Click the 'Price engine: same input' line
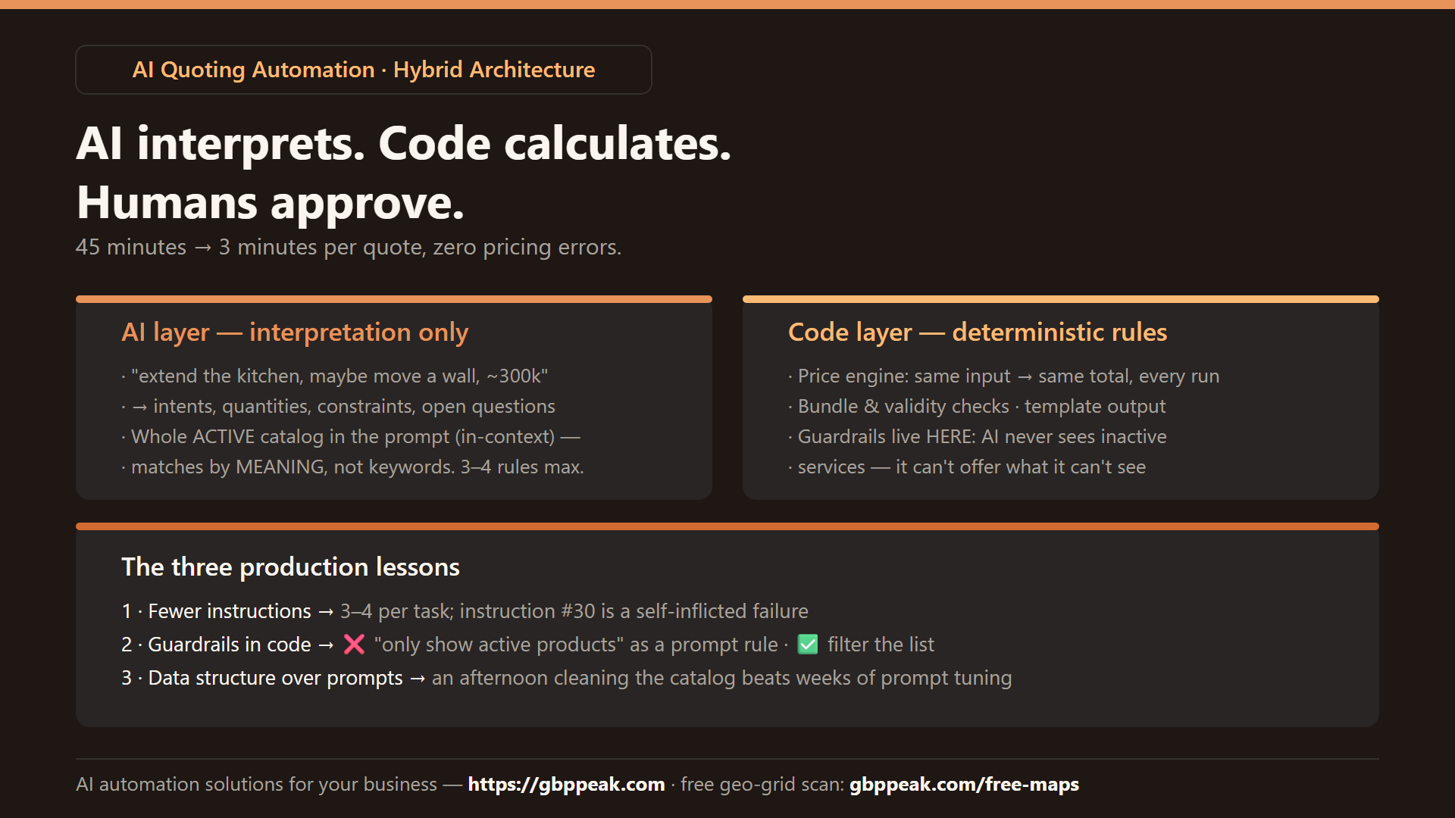This screenshot has width=1455, height=818. 1003,376
